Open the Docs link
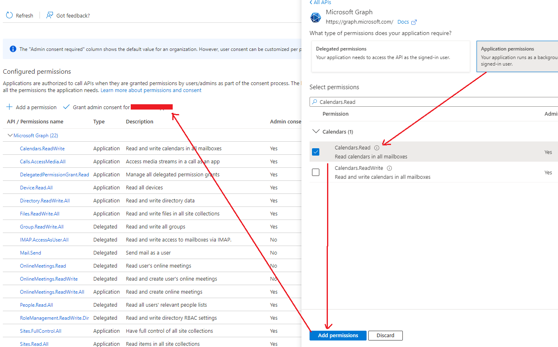Screen dimensions: 558x347 coord(403,22)
